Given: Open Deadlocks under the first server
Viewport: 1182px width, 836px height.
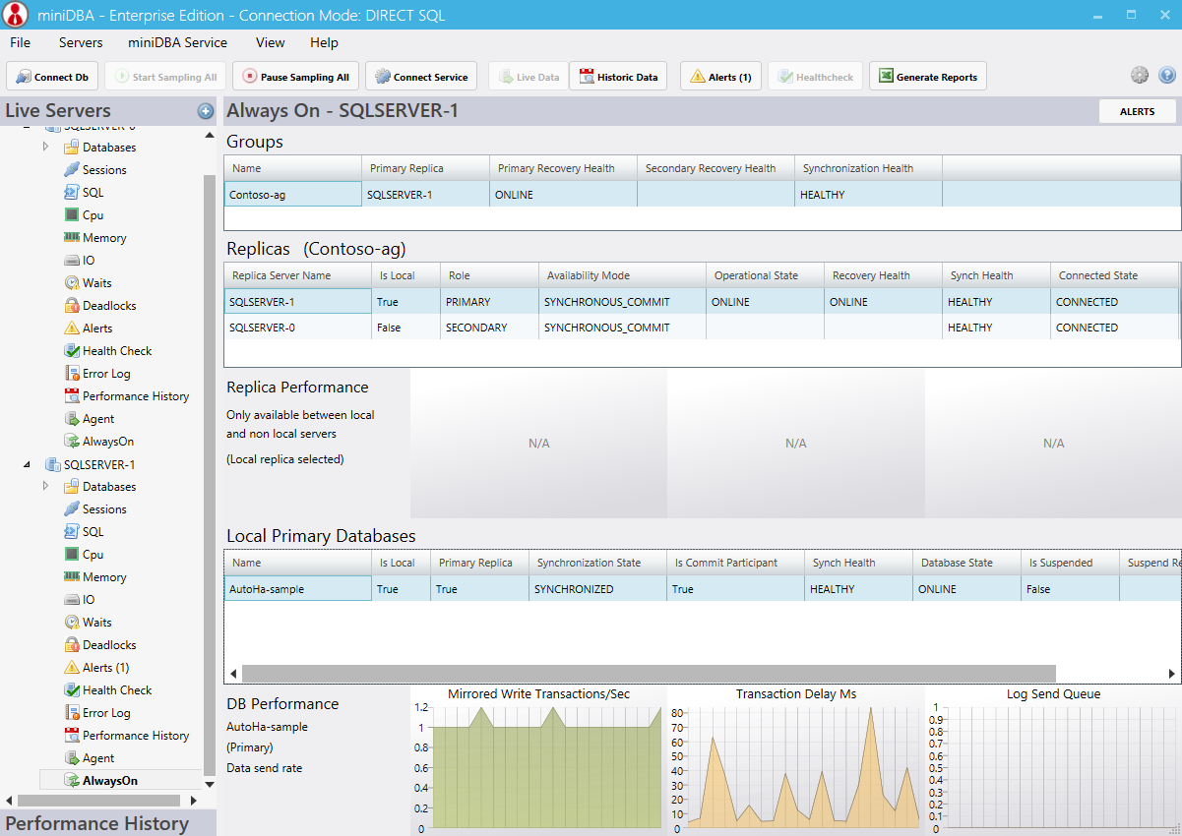Looking at the screenshot, I should coord(99,306).
